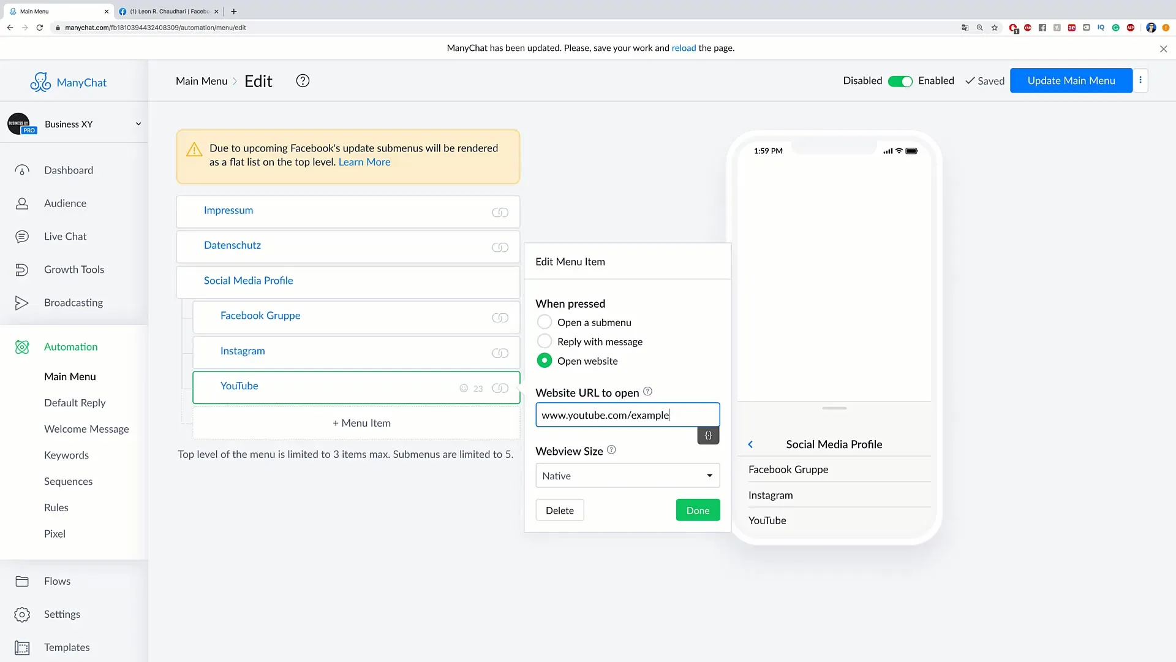Click the Delete button for YouTube item
Screen dimensions: 1176x662
560,510
